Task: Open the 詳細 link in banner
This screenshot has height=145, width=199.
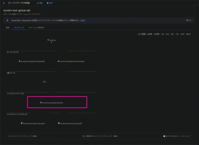Action: pyautogui.click(x=82, y=20)
